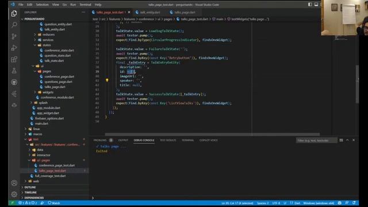This screenshot has width=368, height=207.
Task: Select the Debug Console panel tab
Action: click(x=144, y=140)
